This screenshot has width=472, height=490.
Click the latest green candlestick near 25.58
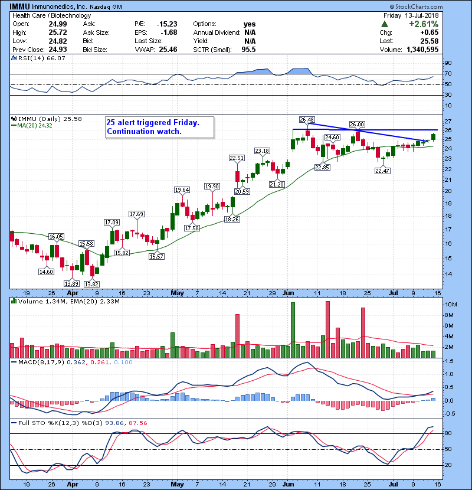(433, 137)
